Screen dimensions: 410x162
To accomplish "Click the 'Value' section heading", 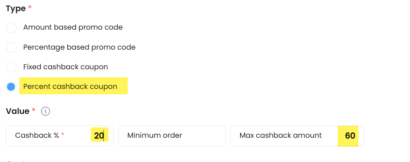I will click(x=18, y=111).
